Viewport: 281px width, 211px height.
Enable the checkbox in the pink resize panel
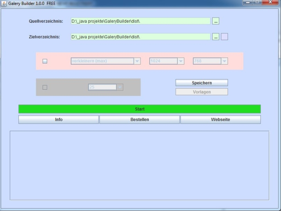point(45,61)
